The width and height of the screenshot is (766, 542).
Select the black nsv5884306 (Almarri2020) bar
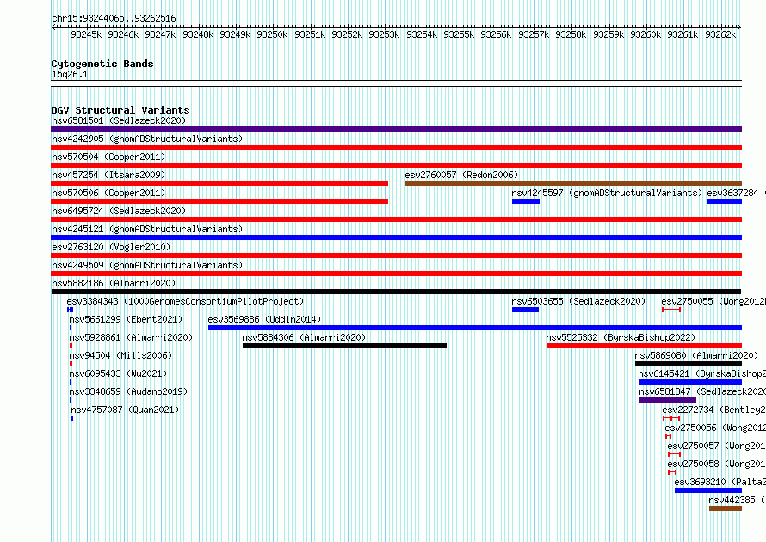(x=344, y=346)
